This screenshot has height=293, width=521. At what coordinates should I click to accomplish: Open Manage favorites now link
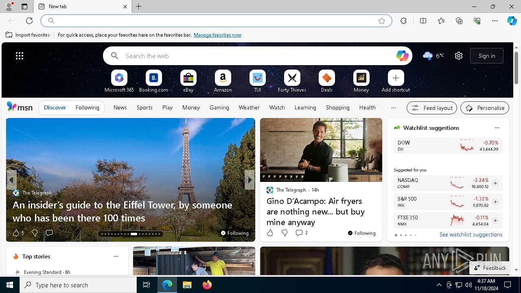click(217, 35)
